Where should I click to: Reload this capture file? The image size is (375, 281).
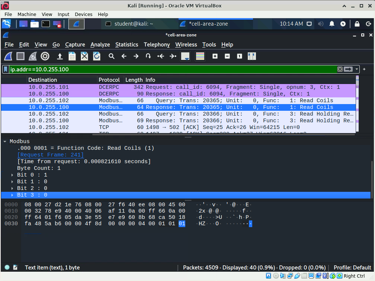pos(97,56)
